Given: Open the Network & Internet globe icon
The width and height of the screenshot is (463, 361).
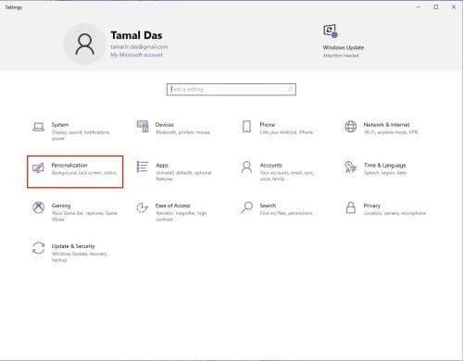Looking at the screenshot, I should (351, 127).
